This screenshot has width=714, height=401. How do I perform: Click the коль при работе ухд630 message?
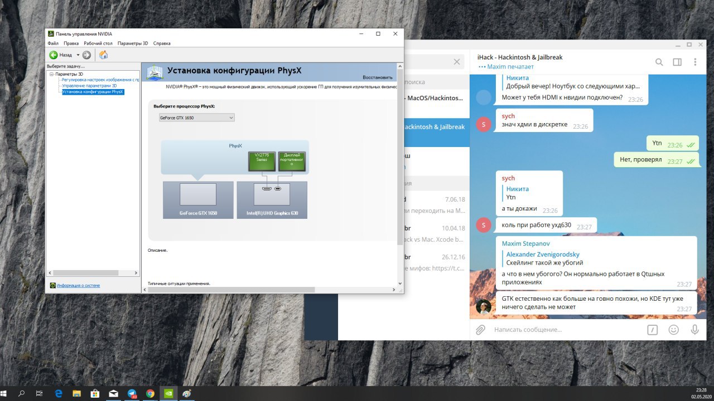pyautogui.click(x=546, y=226)
